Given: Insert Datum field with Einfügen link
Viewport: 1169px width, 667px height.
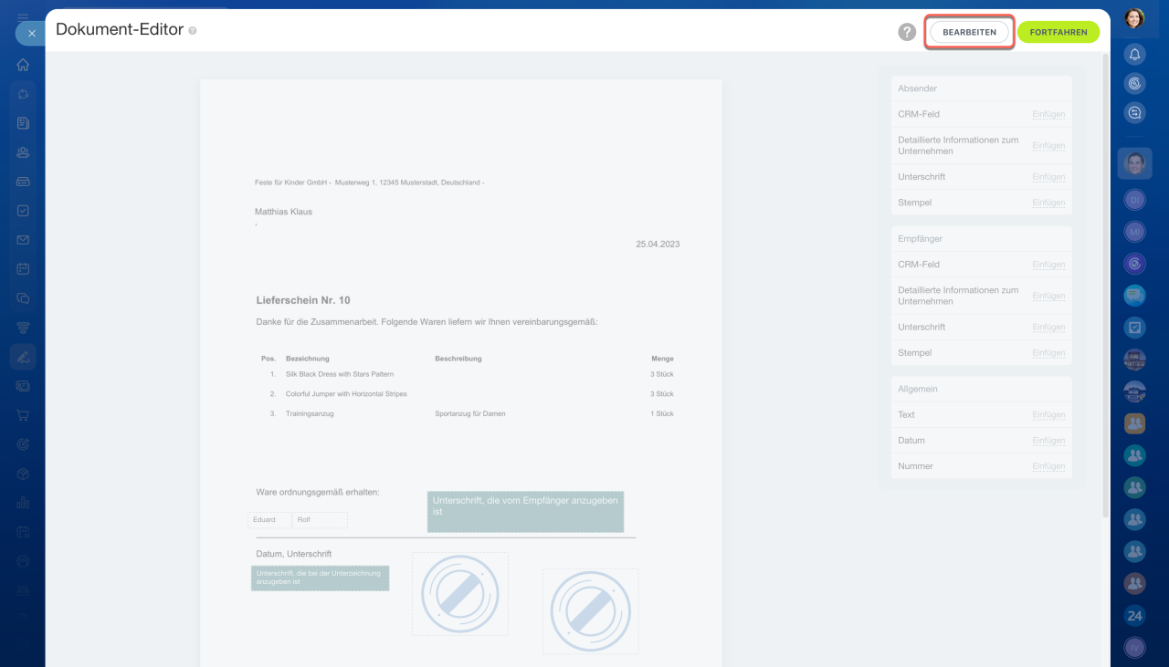Looking at the screenshot, I should (1048, 441).
